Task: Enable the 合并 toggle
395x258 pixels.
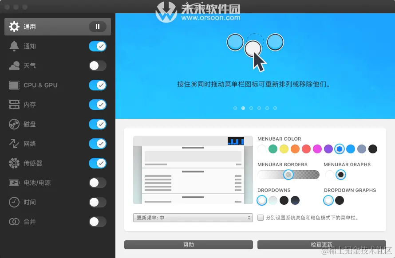Action: (98, 222)
